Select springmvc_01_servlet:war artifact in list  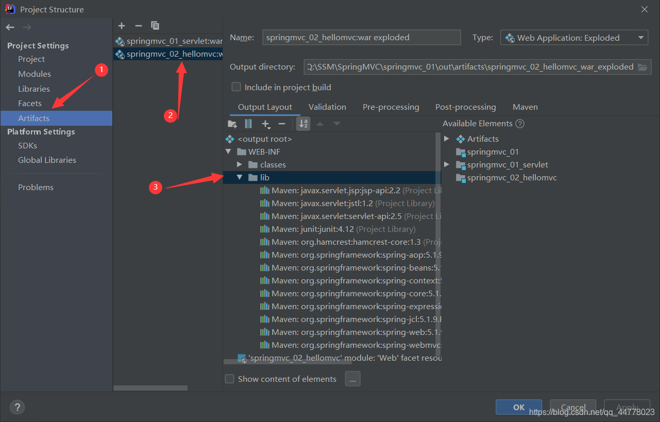[x=168, y=41]
